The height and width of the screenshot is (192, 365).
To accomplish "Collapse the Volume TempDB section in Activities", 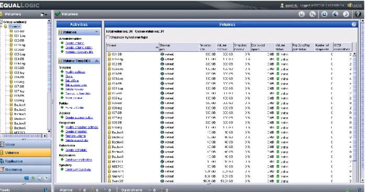I will coord(96,61).
